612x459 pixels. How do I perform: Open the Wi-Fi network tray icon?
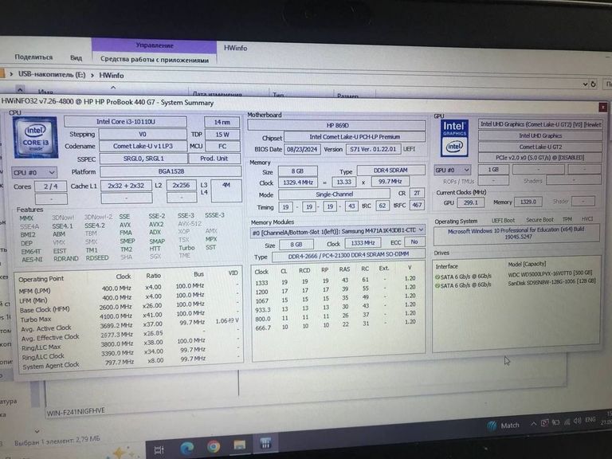[567, 422]
